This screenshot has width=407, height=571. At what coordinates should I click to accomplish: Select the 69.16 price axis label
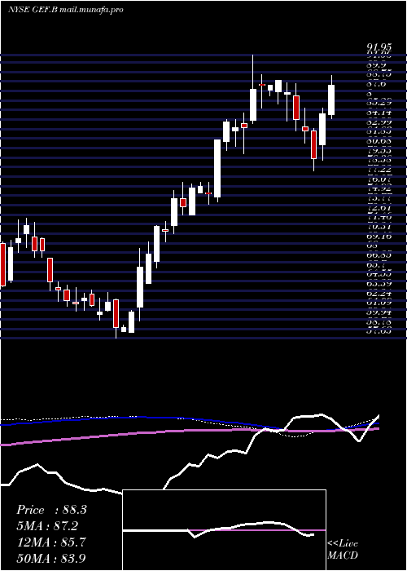(379, 237)
